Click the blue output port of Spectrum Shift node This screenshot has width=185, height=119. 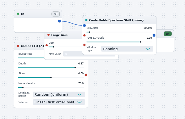click(x=154, y=35)
